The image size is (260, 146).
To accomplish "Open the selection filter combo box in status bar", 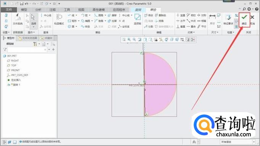I will click(x=238, y=142).
